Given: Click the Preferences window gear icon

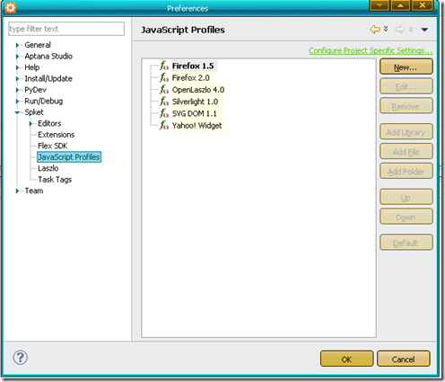Looking at the screenshot, I should click(x=11, y=8).
